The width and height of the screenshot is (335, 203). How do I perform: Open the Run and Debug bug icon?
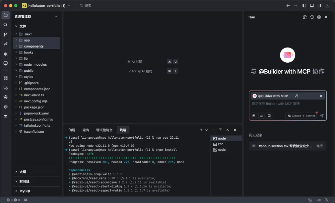point(6,54)
